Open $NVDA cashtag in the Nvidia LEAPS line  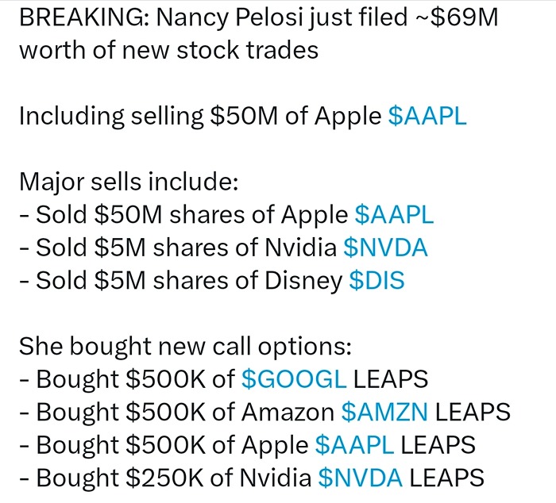coord(360,478)
